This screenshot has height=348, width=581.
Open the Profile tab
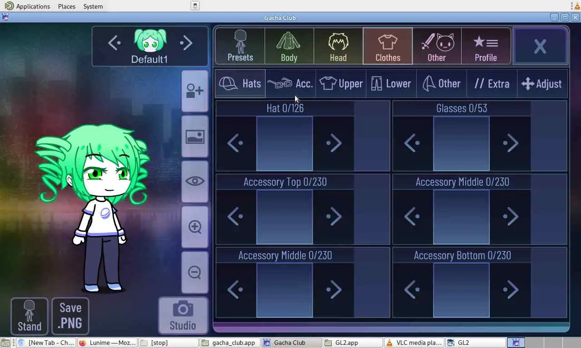tap(486, 46)
